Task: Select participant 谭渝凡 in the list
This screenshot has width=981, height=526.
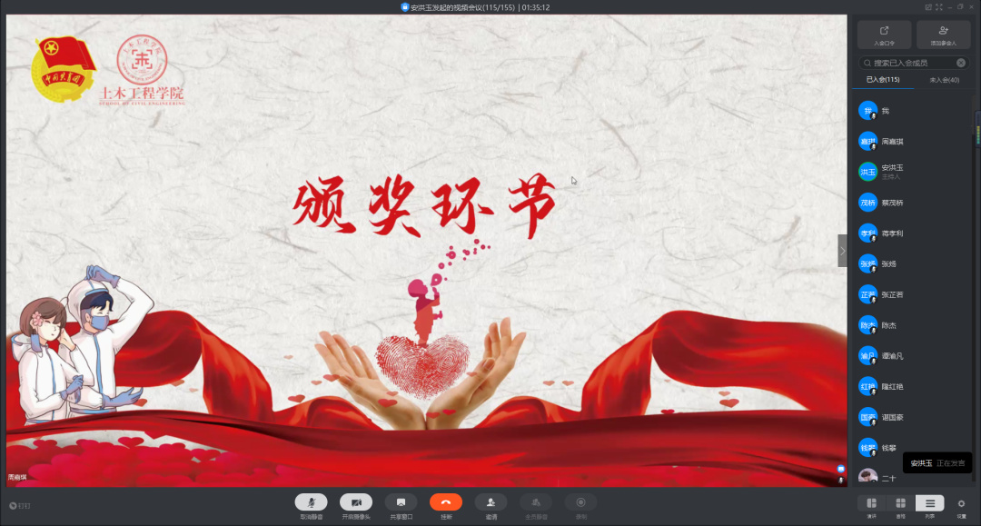Action: tap(914, 356)
